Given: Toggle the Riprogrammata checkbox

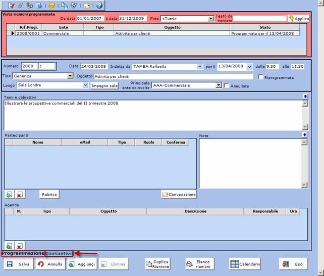Looking at the screenshot, I should pos(260,77).
